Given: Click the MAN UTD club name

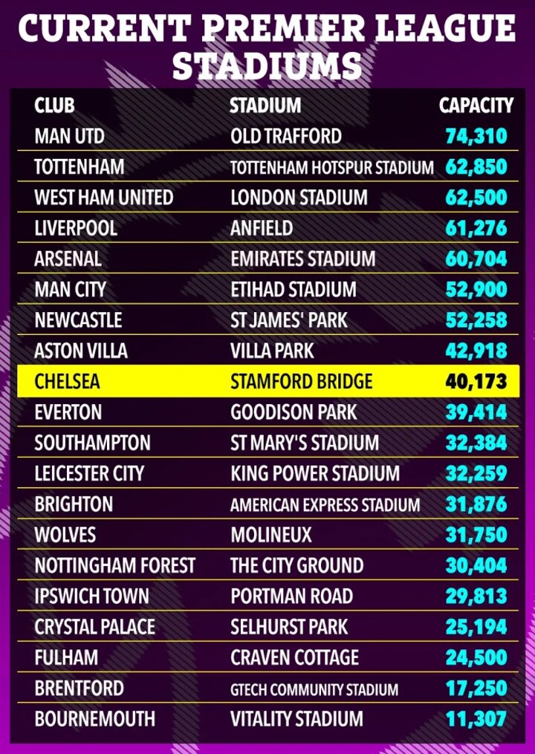Looking at the screenshot, I should click(x=69, y=137).
